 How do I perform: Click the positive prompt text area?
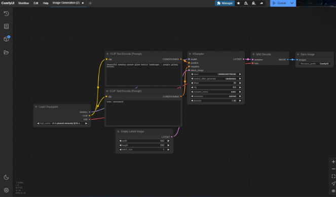tap(143, 74)
